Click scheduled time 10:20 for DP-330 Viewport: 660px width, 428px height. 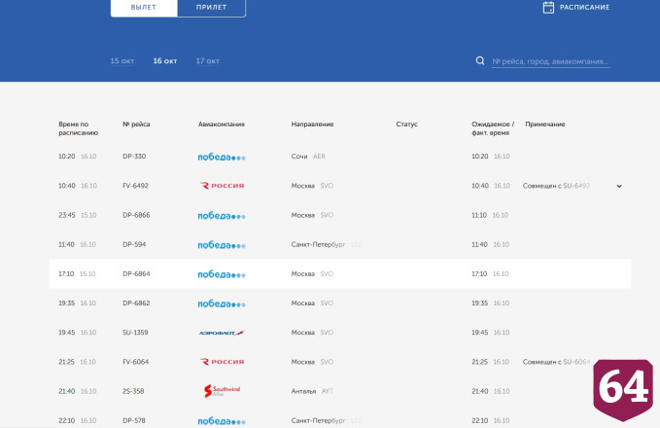coord(67,157)
